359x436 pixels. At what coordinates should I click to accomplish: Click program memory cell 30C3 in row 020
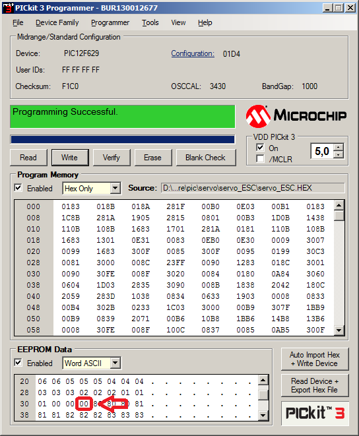click(x=315, y=251)
